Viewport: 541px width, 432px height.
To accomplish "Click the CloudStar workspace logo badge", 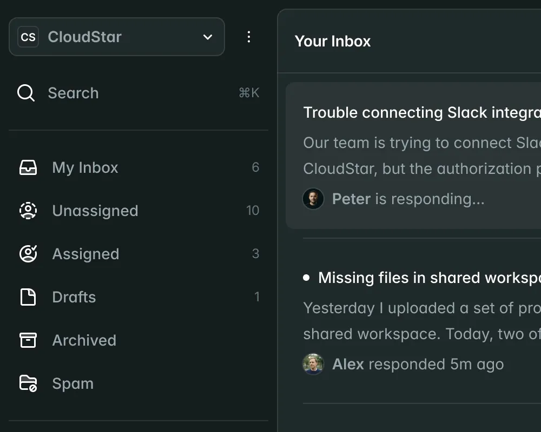I will [28, 37].
